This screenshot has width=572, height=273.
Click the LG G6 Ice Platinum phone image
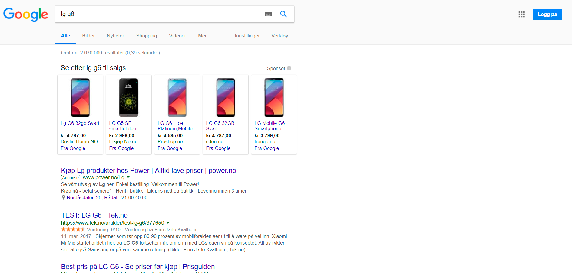click(x=177, y=98)
